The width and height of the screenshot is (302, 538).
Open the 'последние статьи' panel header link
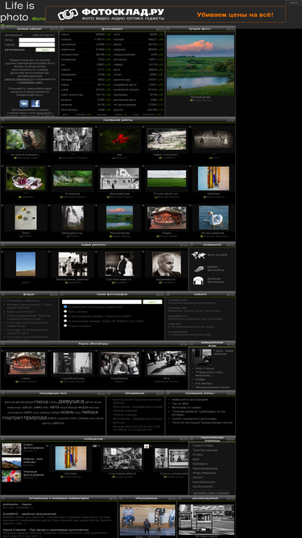point(201,393)
